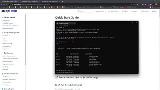Collapse the Installation sidebar group
This screenshot has height=90, width=160.
(6, 36)
